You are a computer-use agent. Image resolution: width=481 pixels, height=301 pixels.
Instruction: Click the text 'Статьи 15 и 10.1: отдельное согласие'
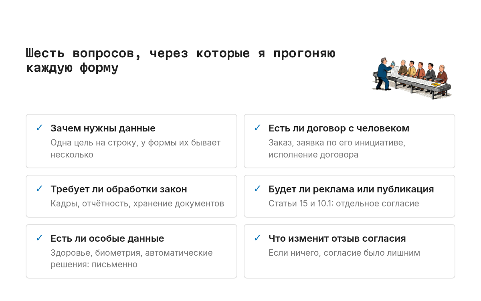[344, 204]
